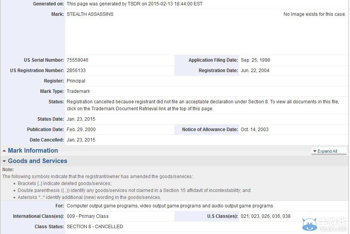Click the Status text about registration cancelled
The height and width of the screenshot is (234, 350).
click(203, 105)
